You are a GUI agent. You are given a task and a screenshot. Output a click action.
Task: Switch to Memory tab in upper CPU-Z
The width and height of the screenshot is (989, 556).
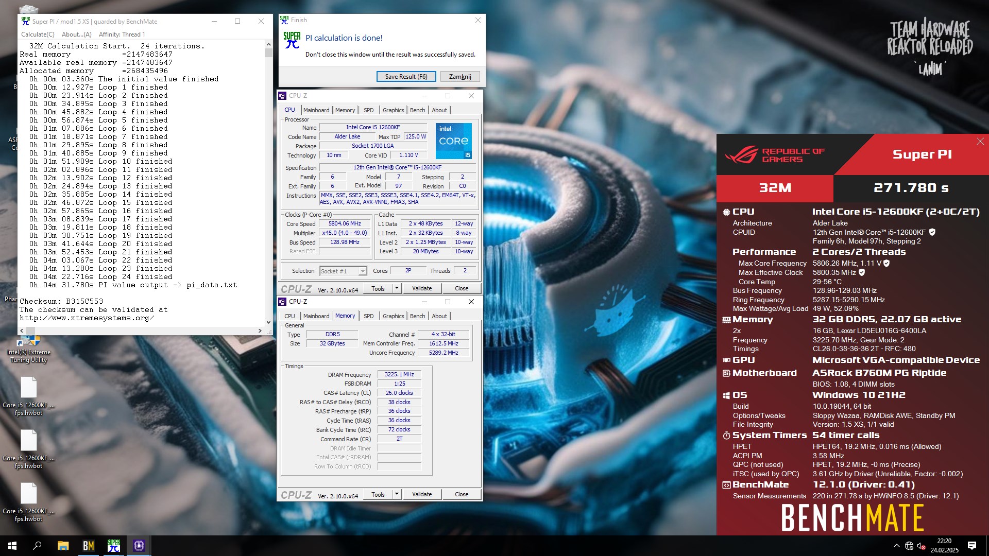(345, 110)
